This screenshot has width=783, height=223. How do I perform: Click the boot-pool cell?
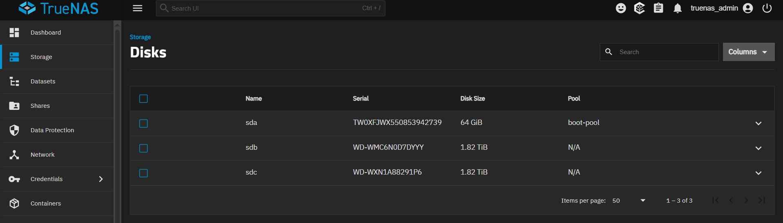583,122
